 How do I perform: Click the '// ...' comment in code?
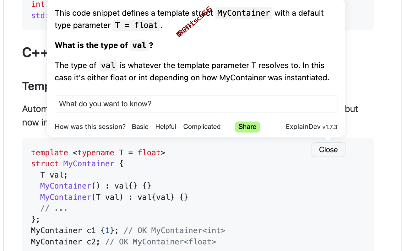pos(54,208)
